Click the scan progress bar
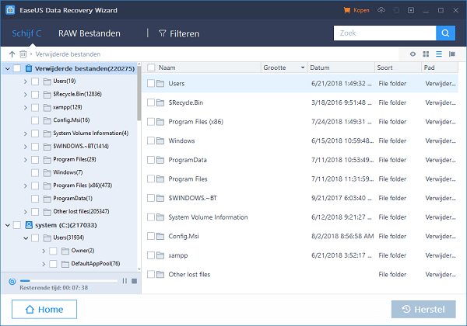This screenshot has width=467, height=326. point(68,280)
